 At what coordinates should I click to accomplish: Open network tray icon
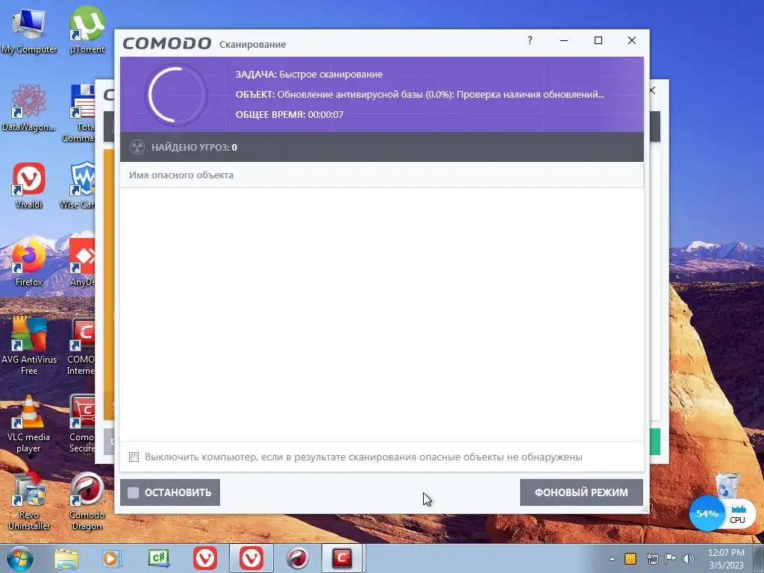[x=652, y=559]
